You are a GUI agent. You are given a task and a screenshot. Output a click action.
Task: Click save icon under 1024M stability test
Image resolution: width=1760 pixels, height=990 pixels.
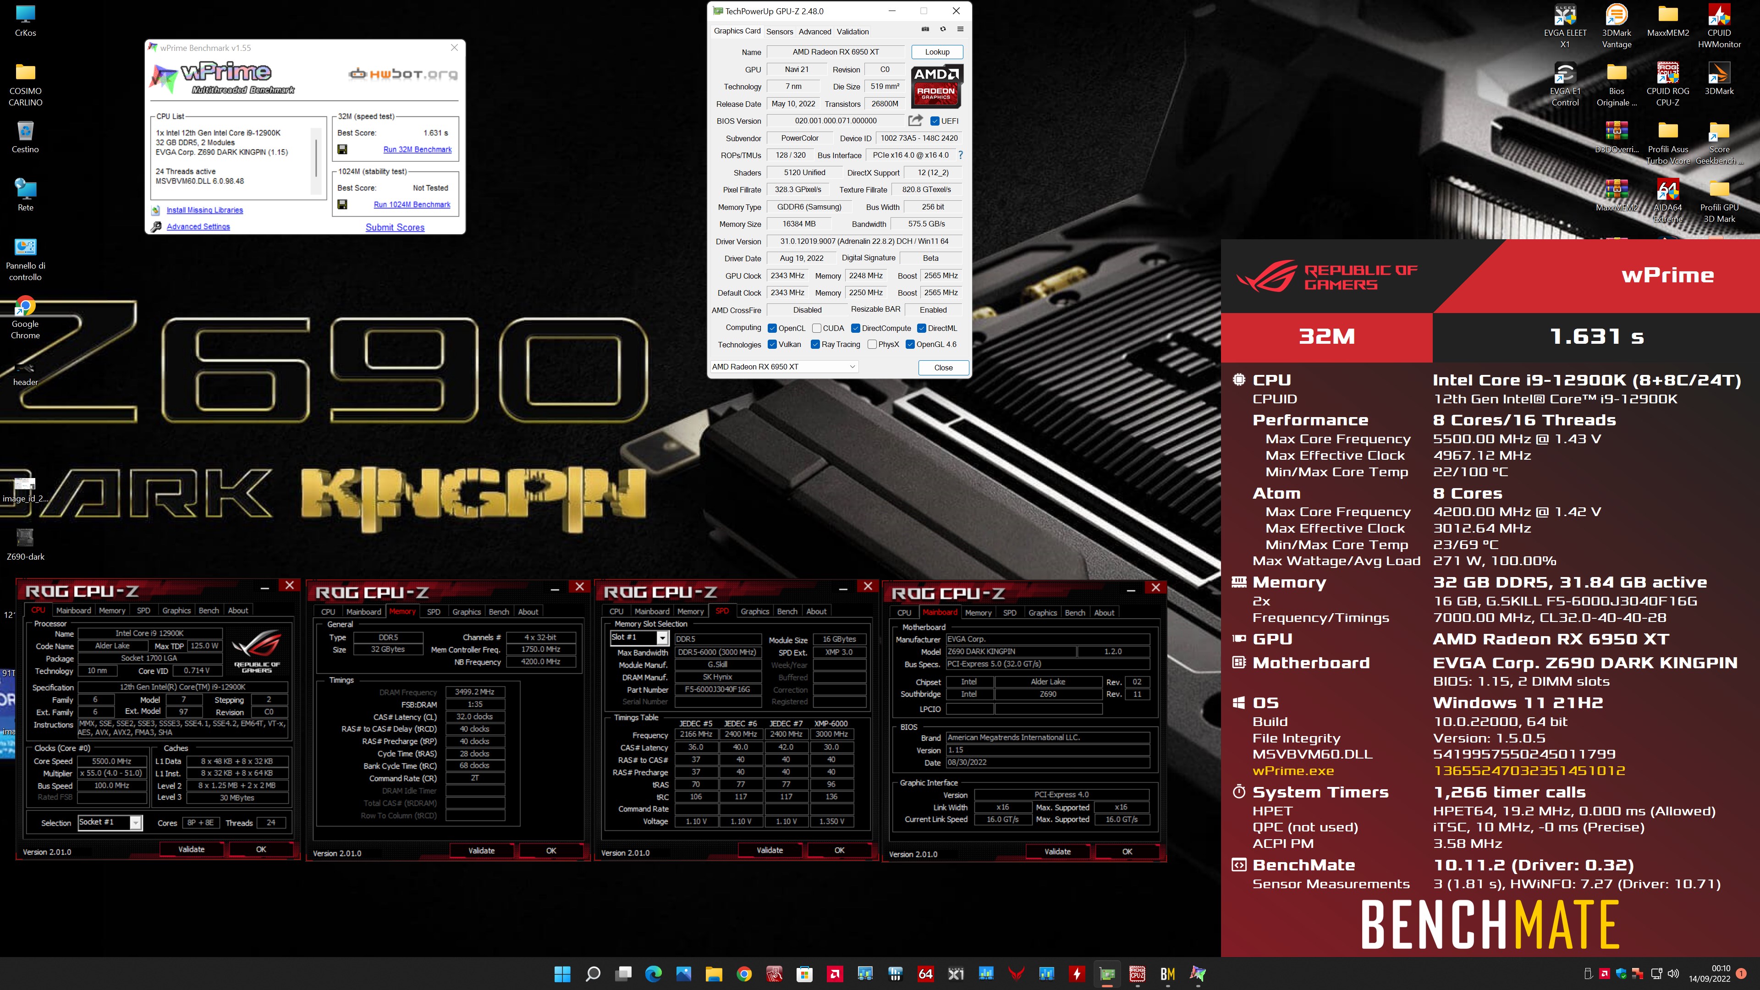(x=342, y=204)
